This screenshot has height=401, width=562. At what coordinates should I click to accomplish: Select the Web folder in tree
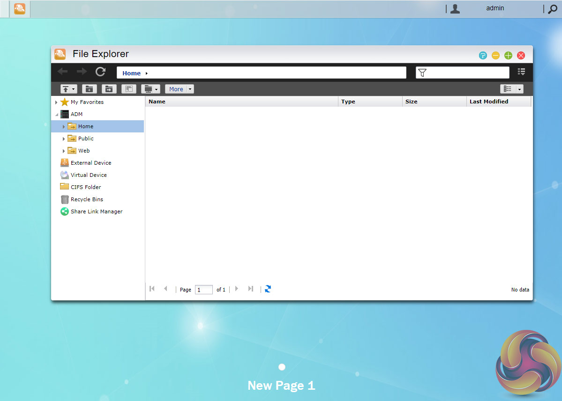click(84, 151)
